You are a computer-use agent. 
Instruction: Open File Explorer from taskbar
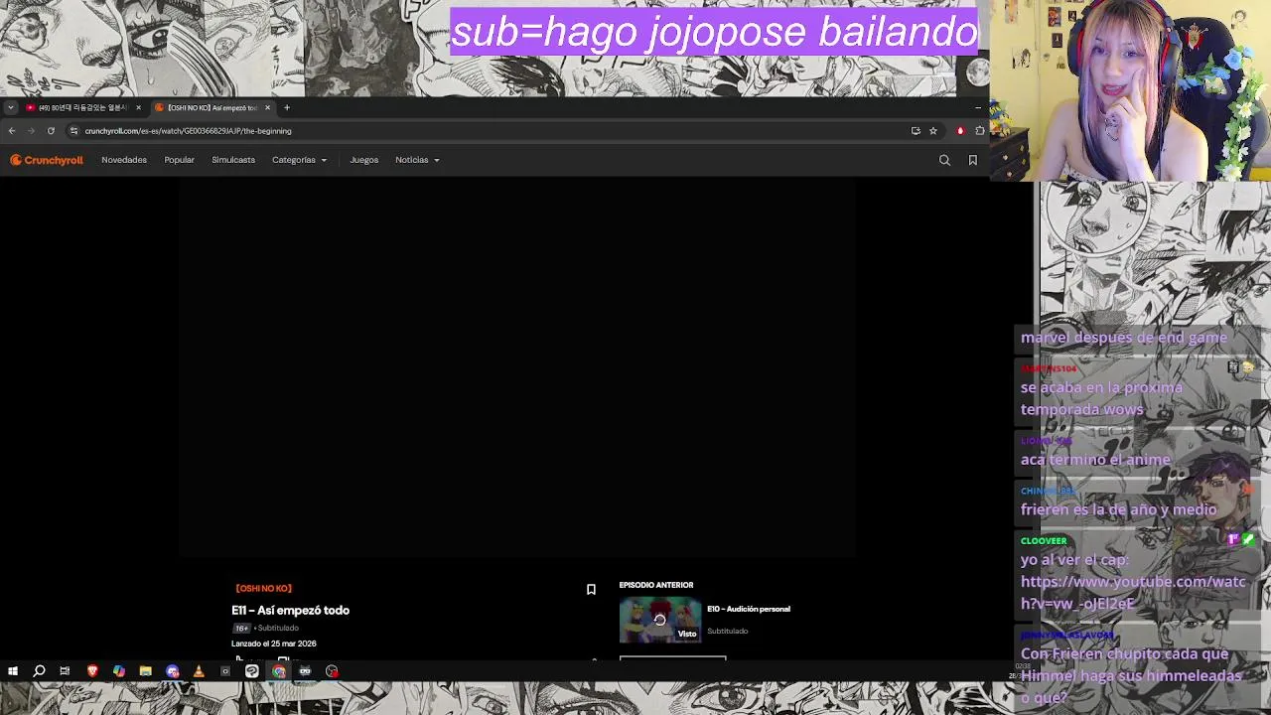145,671
